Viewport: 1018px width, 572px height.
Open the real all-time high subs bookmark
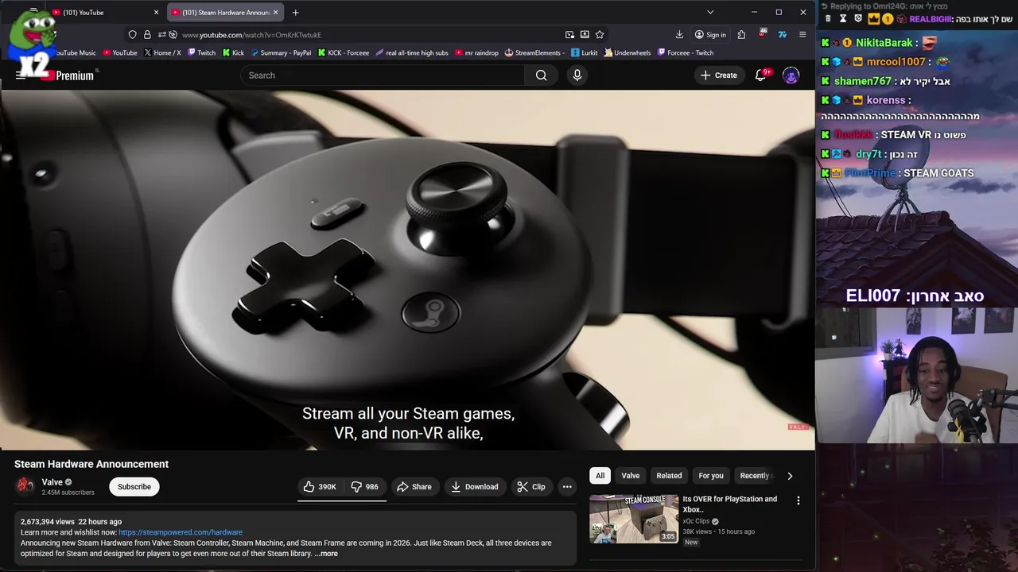pyautogui.click(x=412, y=53)
